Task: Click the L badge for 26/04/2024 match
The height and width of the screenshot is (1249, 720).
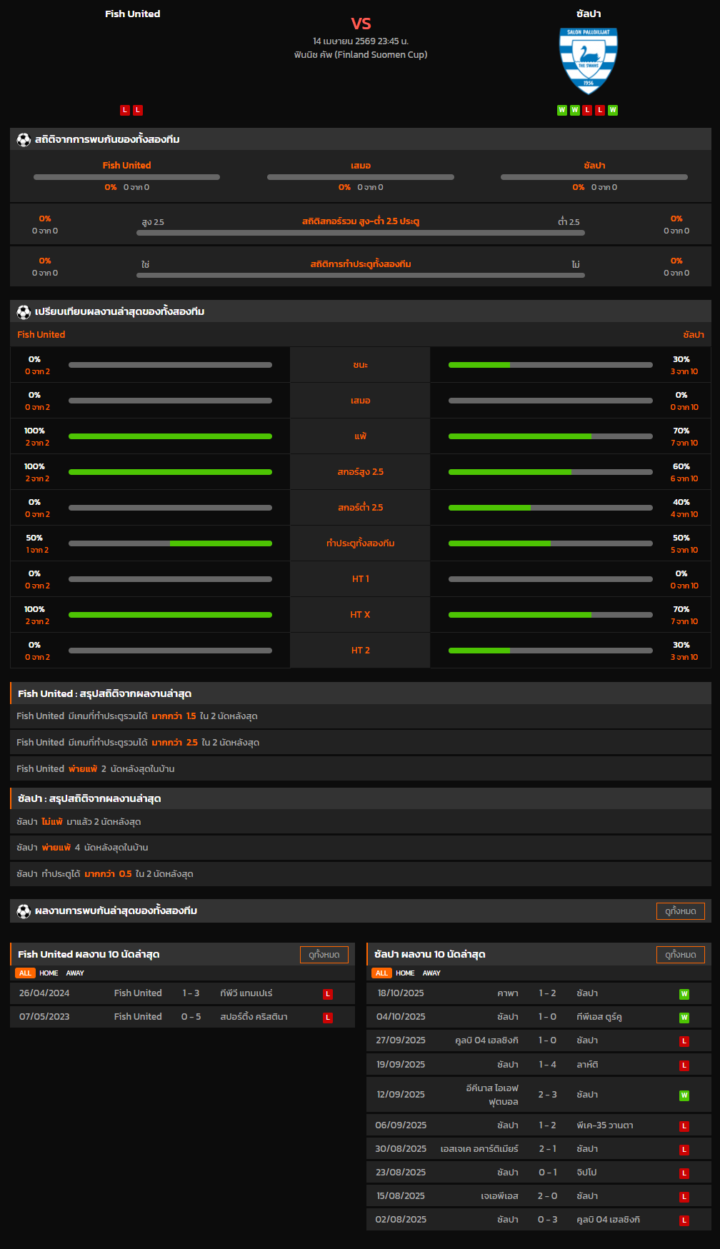Action: [x=327, y=993]
